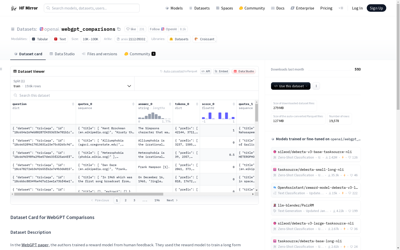Viewport: 400px width, 250px height.
Task: Sort by the quotes_0 column sort icon
Action: (x=133, y=104)
